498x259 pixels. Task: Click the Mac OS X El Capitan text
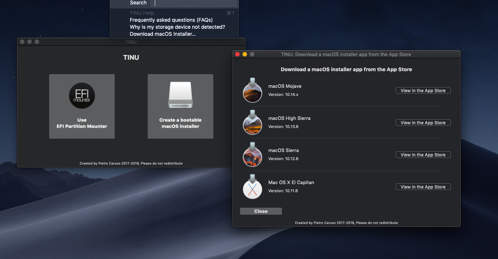(x=291, y=183)
